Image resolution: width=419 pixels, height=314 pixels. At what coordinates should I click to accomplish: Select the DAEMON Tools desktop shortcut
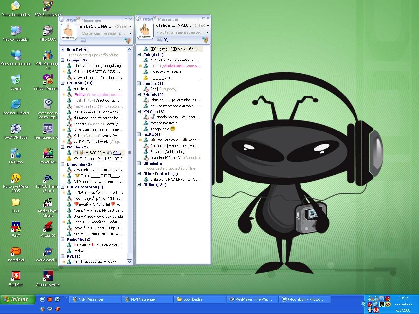pos(16,131)
